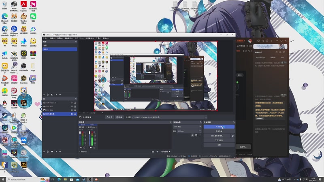
Task: Expand the mixer Options dropdown
Action: [x=166, y=152]
